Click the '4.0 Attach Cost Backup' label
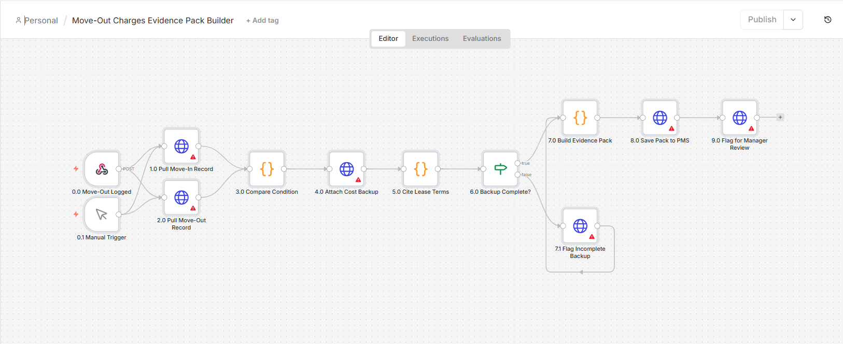This screenshot has height=344, width=843. click(x=346, y=192)
